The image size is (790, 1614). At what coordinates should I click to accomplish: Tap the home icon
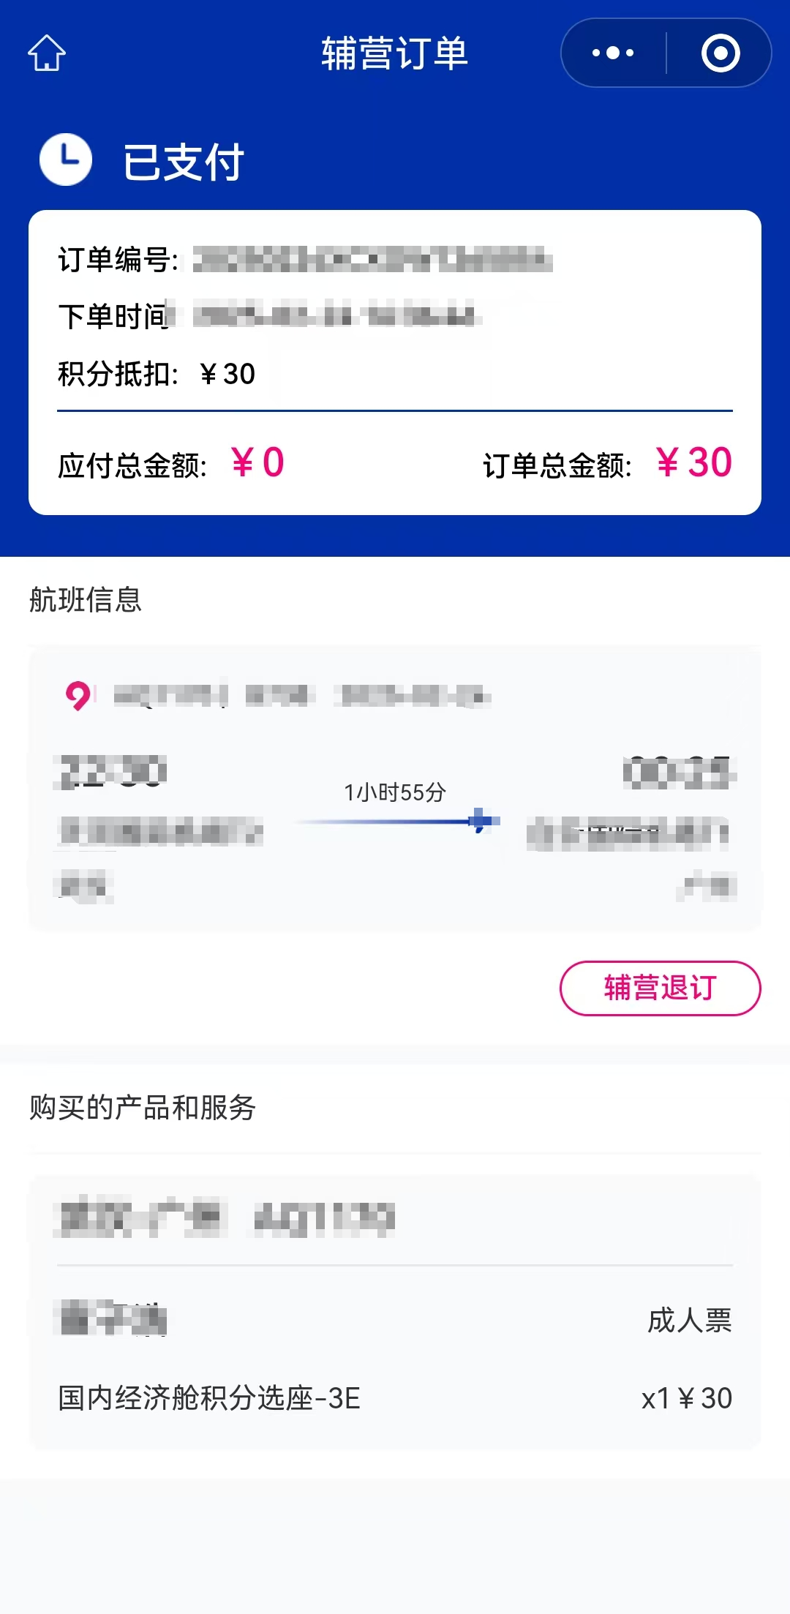47,53
